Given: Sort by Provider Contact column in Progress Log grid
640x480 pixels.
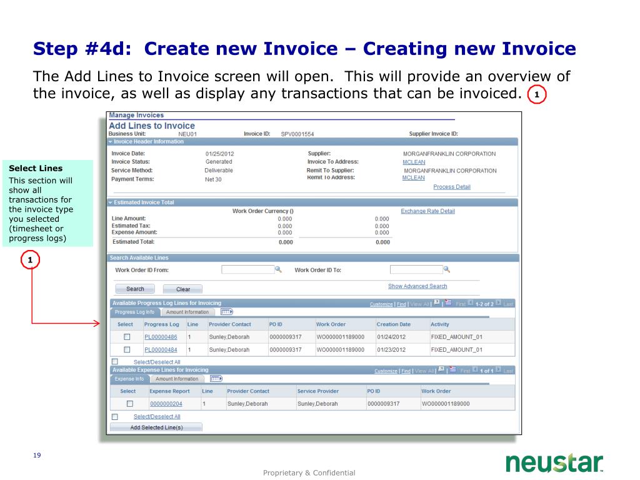Looking at the screenshot, I should tap(230, 324).
